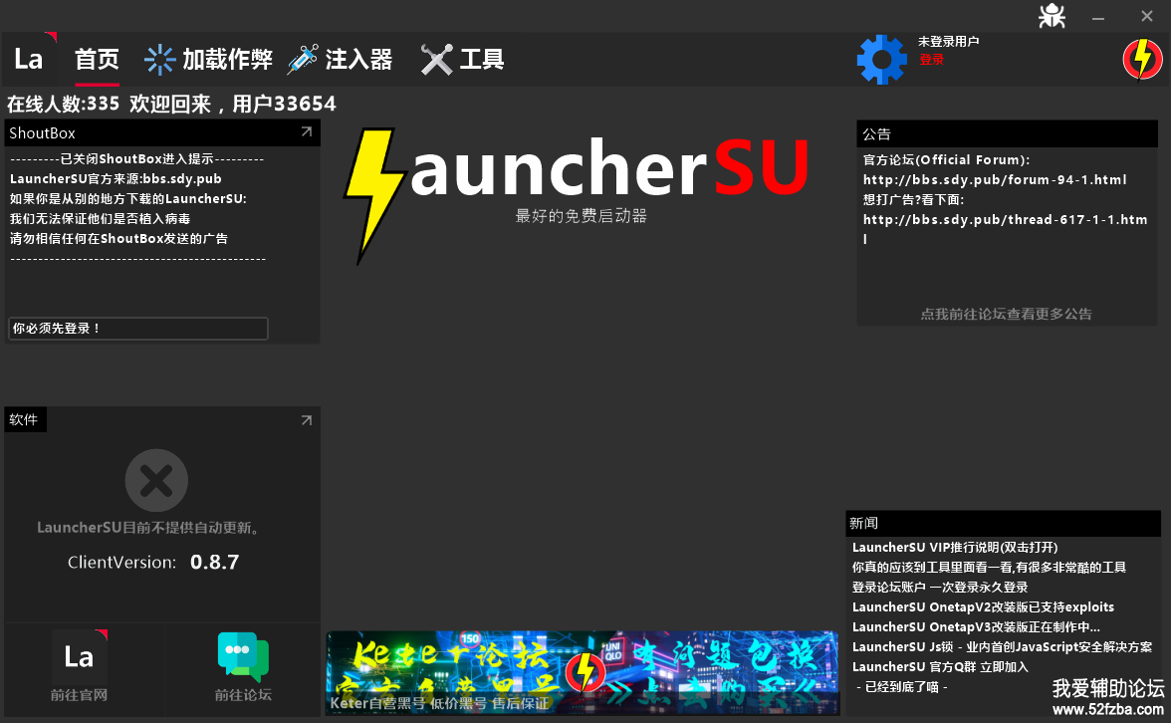Click the ShoutBox message input field
Screen dimensions: 1171x723
[138, 329]
